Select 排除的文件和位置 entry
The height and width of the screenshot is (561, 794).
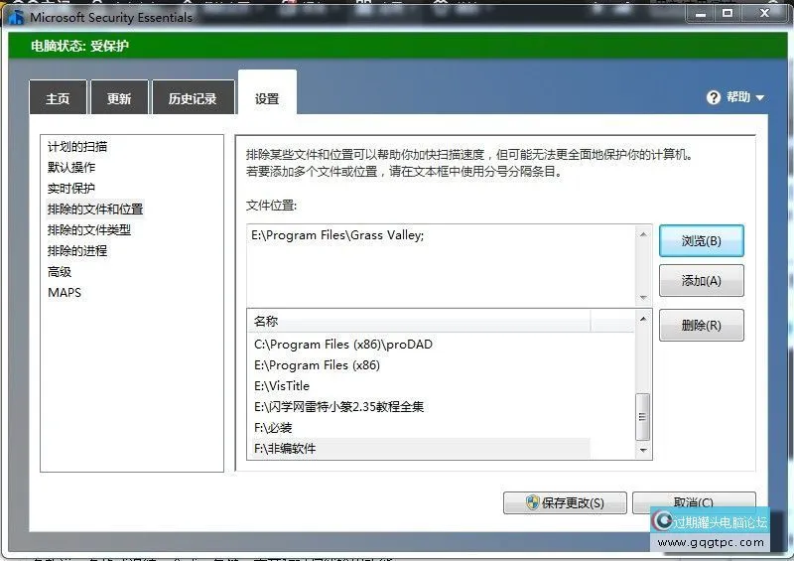(x=95, y=209)
